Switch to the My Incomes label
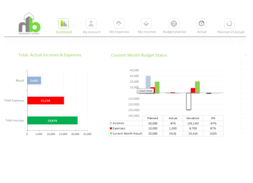 pos(147,32)
